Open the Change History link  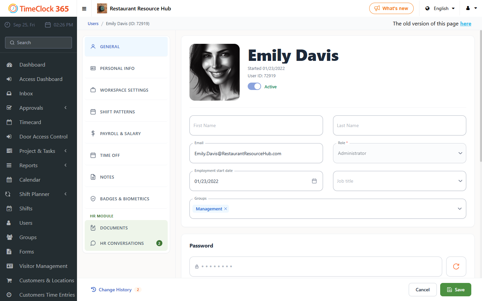pyautogui.click(x=115, y=290)
